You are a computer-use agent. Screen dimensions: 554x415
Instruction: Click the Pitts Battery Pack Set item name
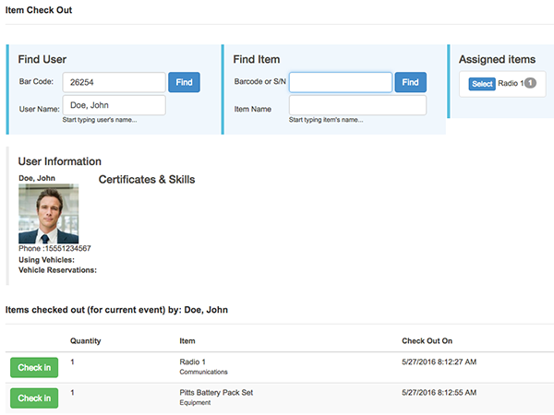pos(216,393)
